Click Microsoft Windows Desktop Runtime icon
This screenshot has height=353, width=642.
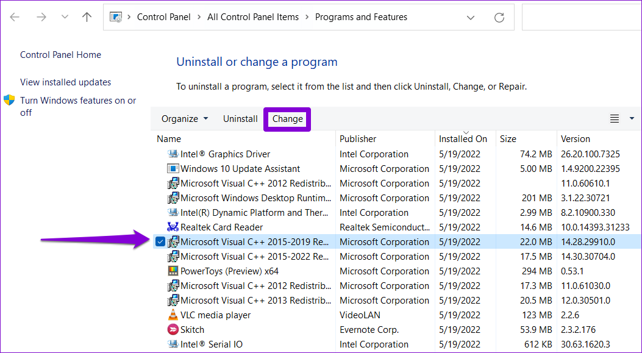[x=173, y=198]
